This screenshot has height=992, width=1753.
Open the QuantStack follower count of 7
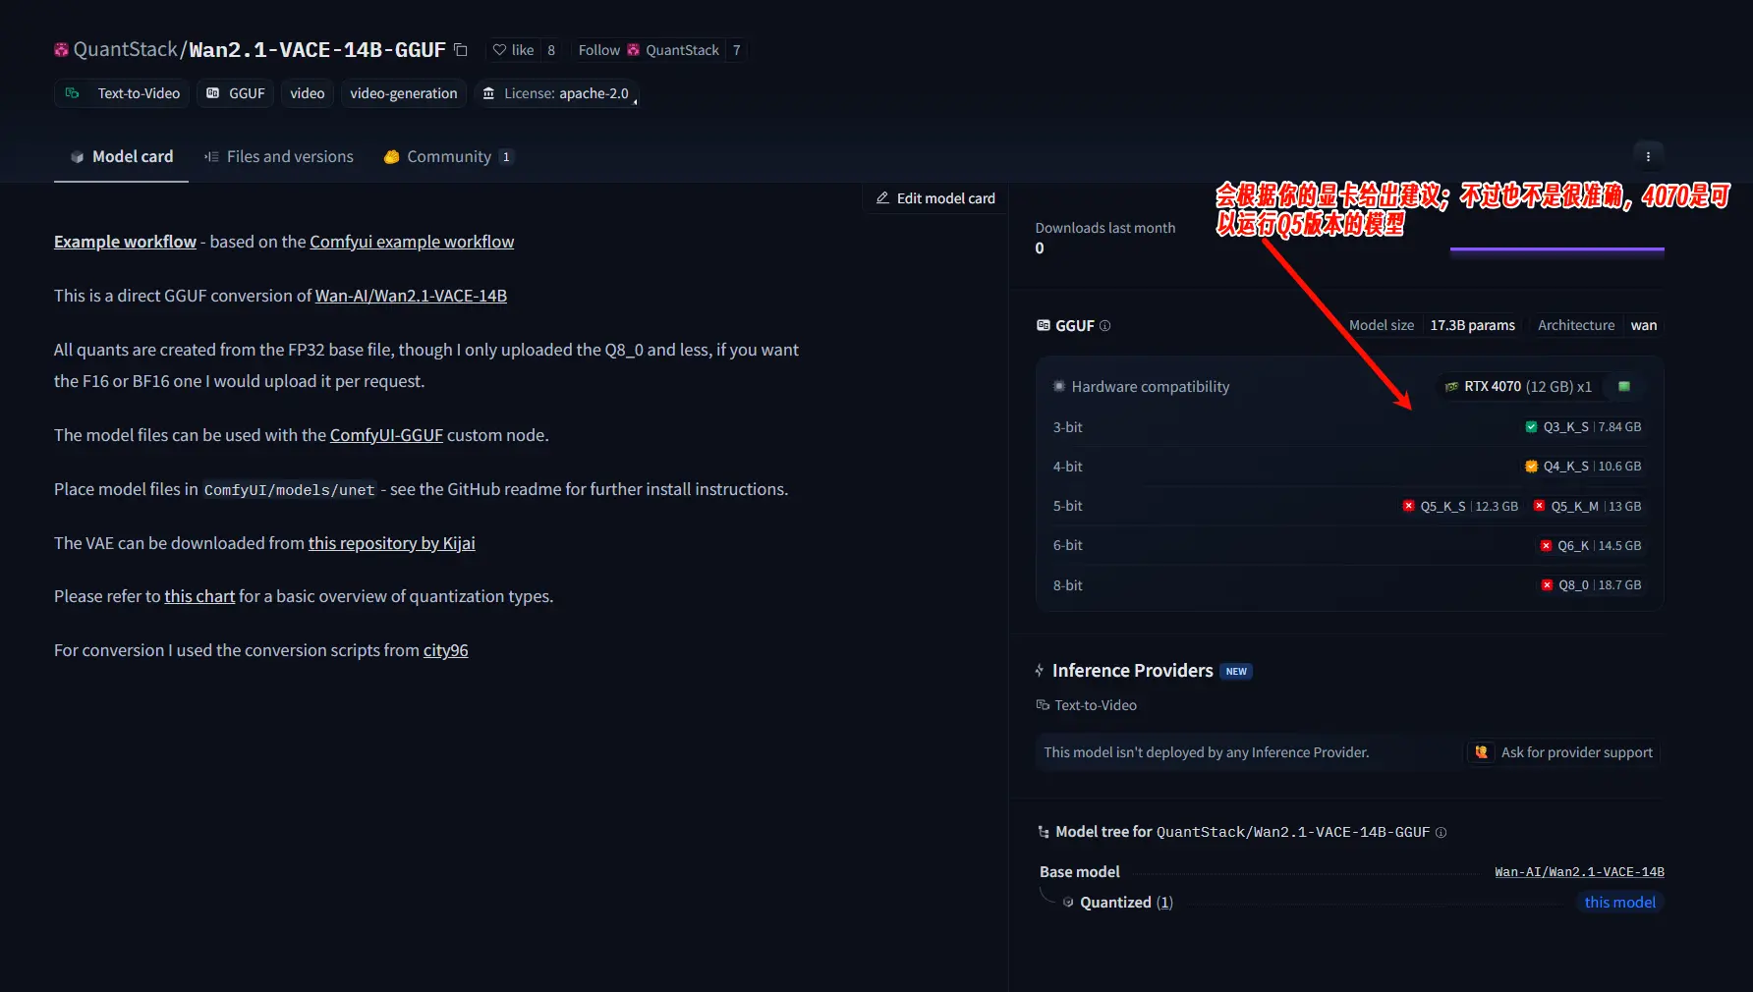[x=736, y=50]
